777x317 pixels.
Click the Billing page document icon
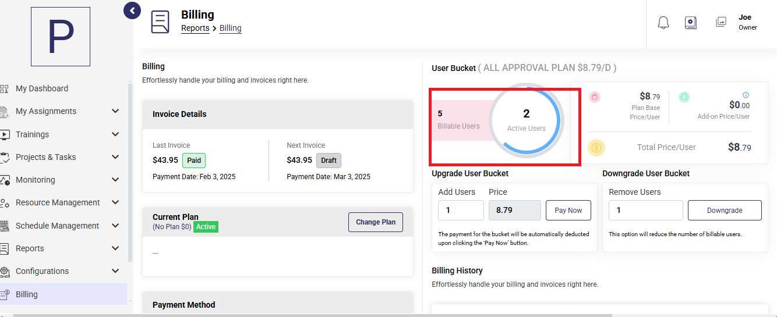(x=160, y=22)
